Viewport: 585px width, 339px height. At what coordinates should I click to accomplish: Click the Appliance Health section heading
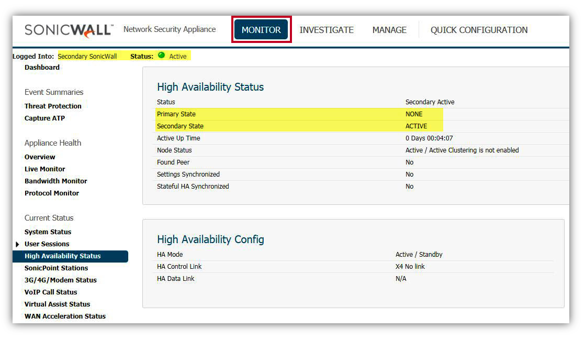[x=53, y=143]
